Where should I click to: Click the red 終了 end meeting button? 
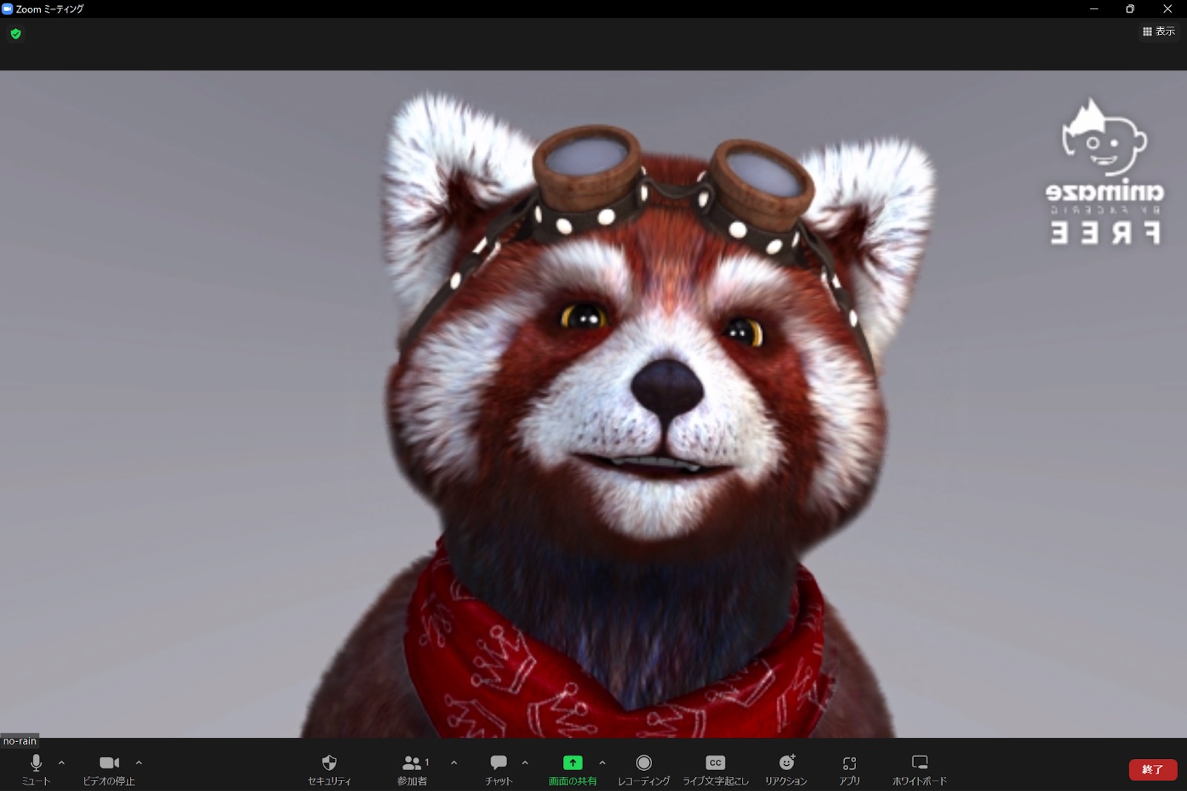[x=1153, y=769]
